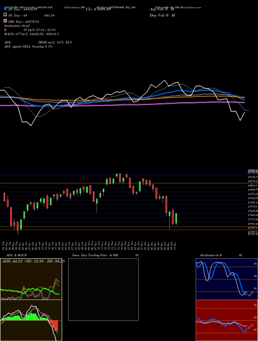Click the ADX (MGR) 44.2, 12.9, 33.3 line
The width and height of the screenshot is (258, 341).
click(x=38, y=42)
